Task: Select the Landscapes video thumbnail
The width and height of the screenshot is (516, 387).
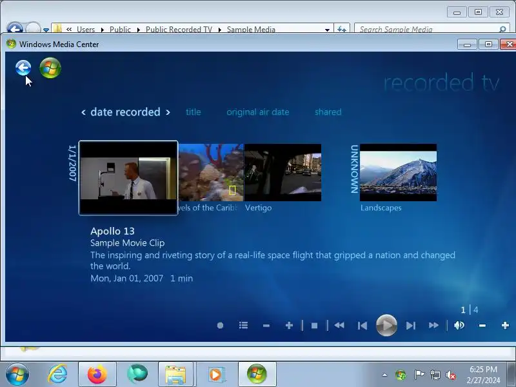Action: coord(398,172)
